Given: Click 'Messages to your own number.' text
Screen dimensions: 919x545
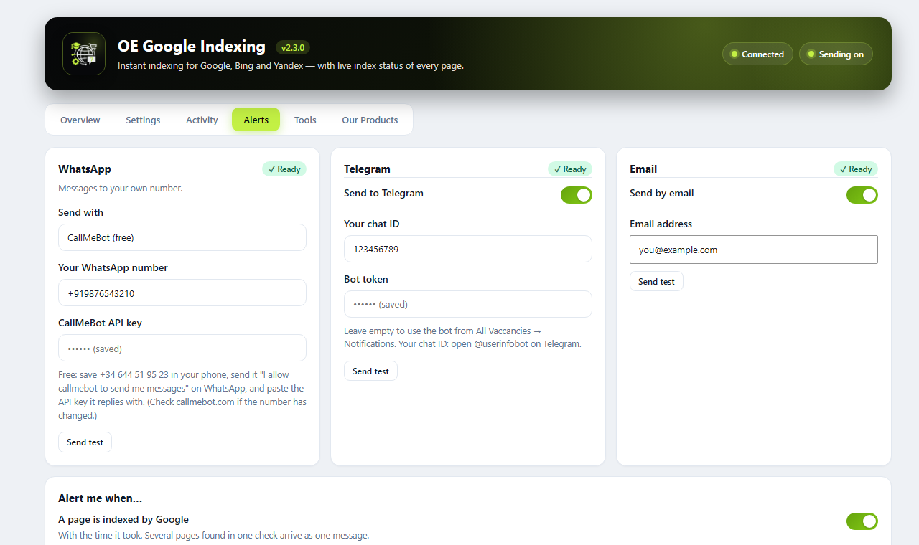Looking at the screenshot, I should [x=121, y=189].
